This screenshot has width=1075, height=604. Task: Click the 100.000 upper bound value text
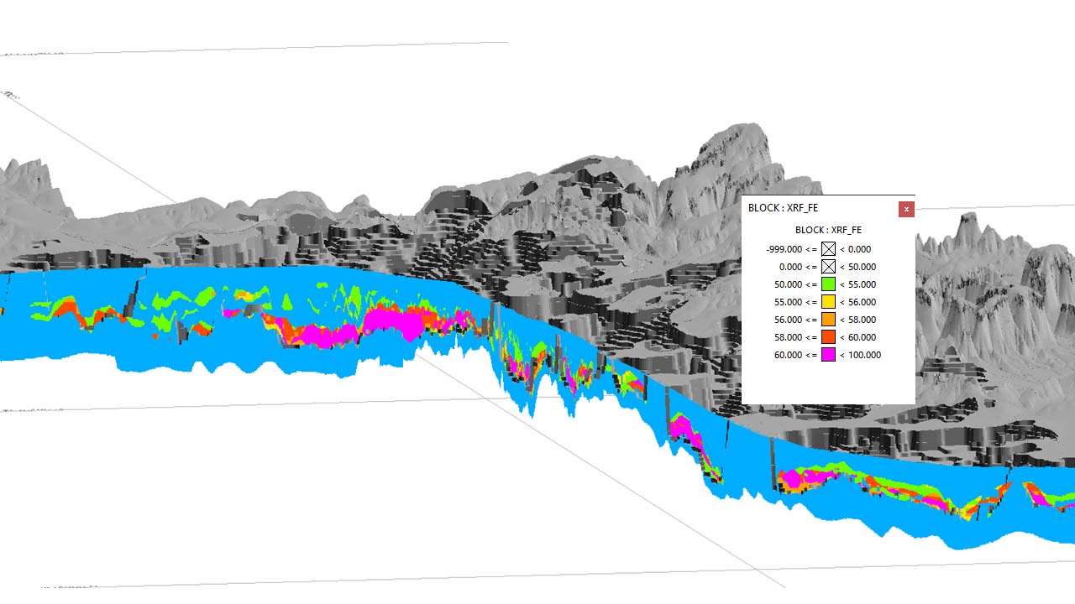coord(865,355)
